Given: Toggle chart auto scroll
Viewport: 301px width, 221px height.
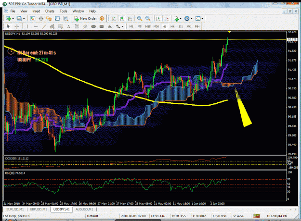Looking at the screenshot, I should point(158,19).
